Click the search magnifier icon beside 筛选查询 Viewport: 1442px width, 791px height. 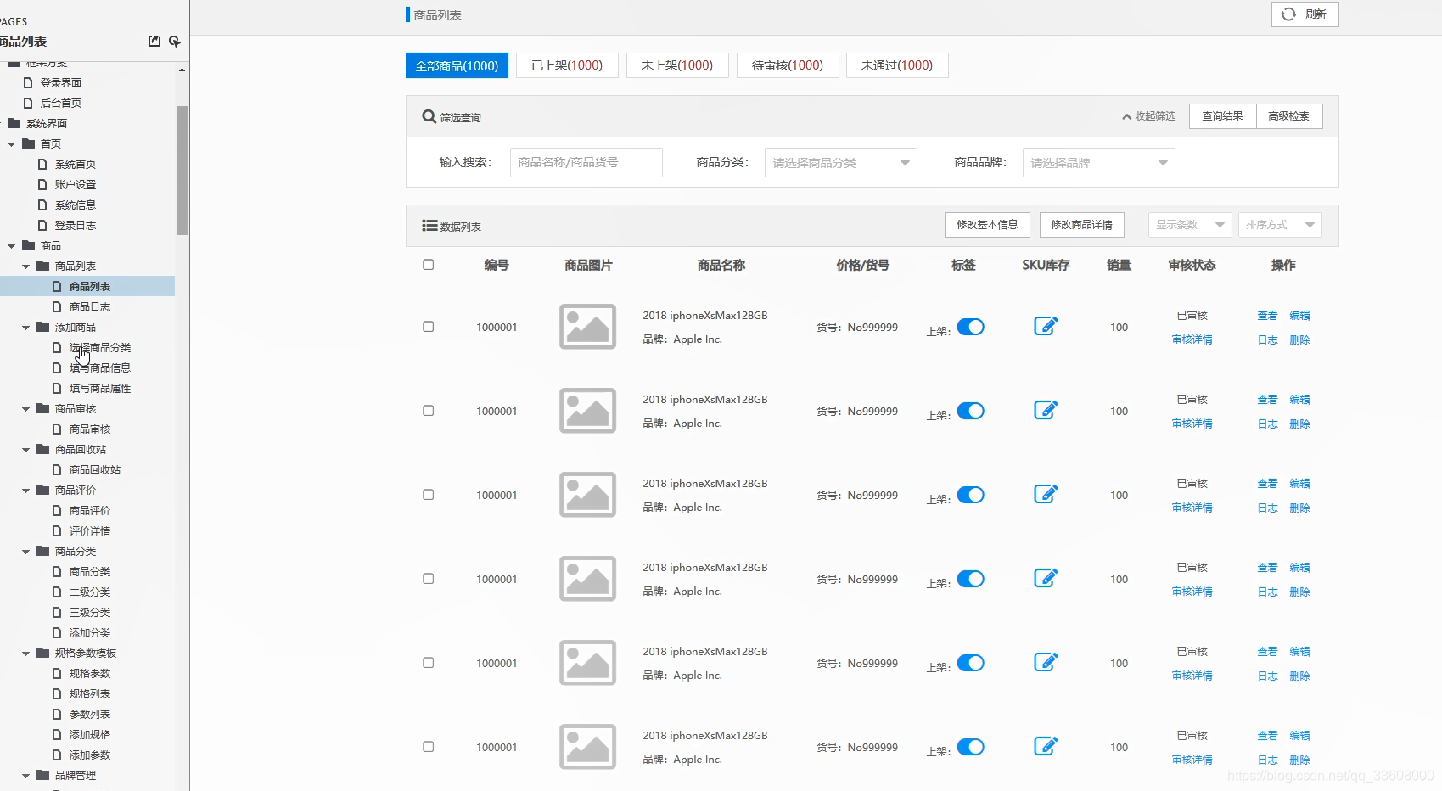pos(429,116)
